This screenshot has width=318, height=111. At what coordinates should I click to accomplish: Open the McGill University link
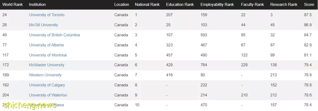43,25
